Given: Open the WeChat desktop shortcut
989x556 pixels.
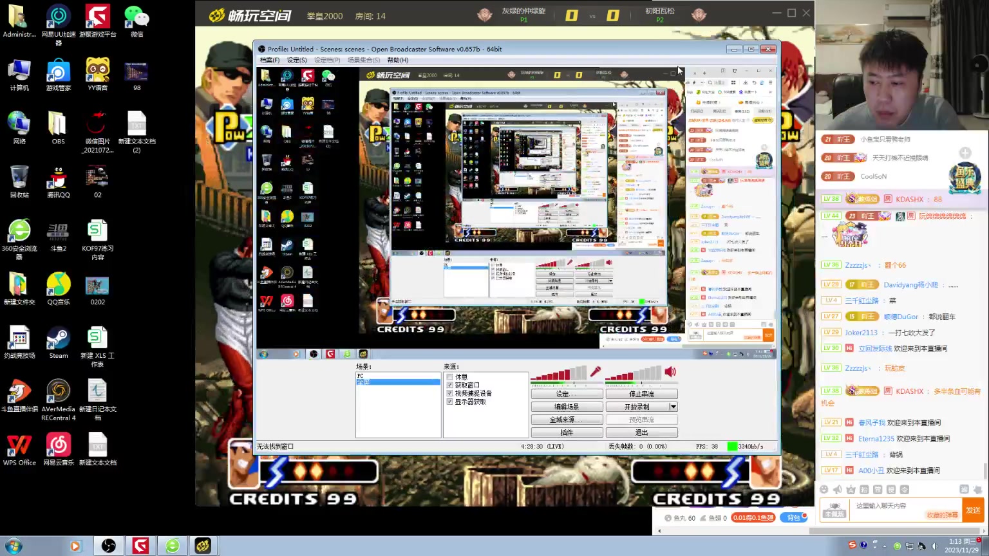Looking at the screenshot, I should pyautogui.click(x=137, y=21).
